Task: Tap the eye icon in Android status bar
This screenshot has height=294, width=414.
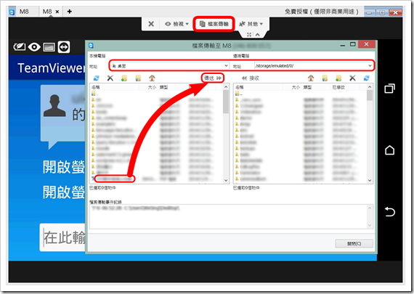Action: point(34,47)
